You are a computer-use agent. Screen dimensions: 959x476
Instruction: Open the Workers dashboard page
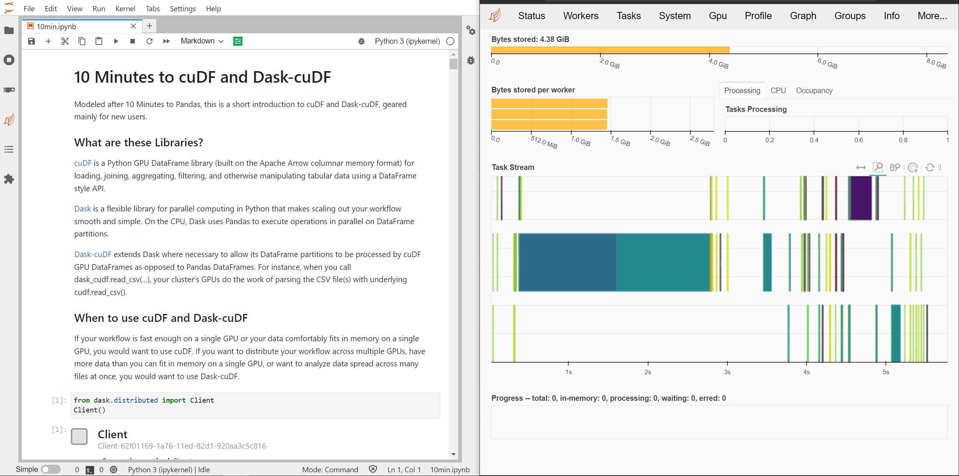[x=581, y=16]
